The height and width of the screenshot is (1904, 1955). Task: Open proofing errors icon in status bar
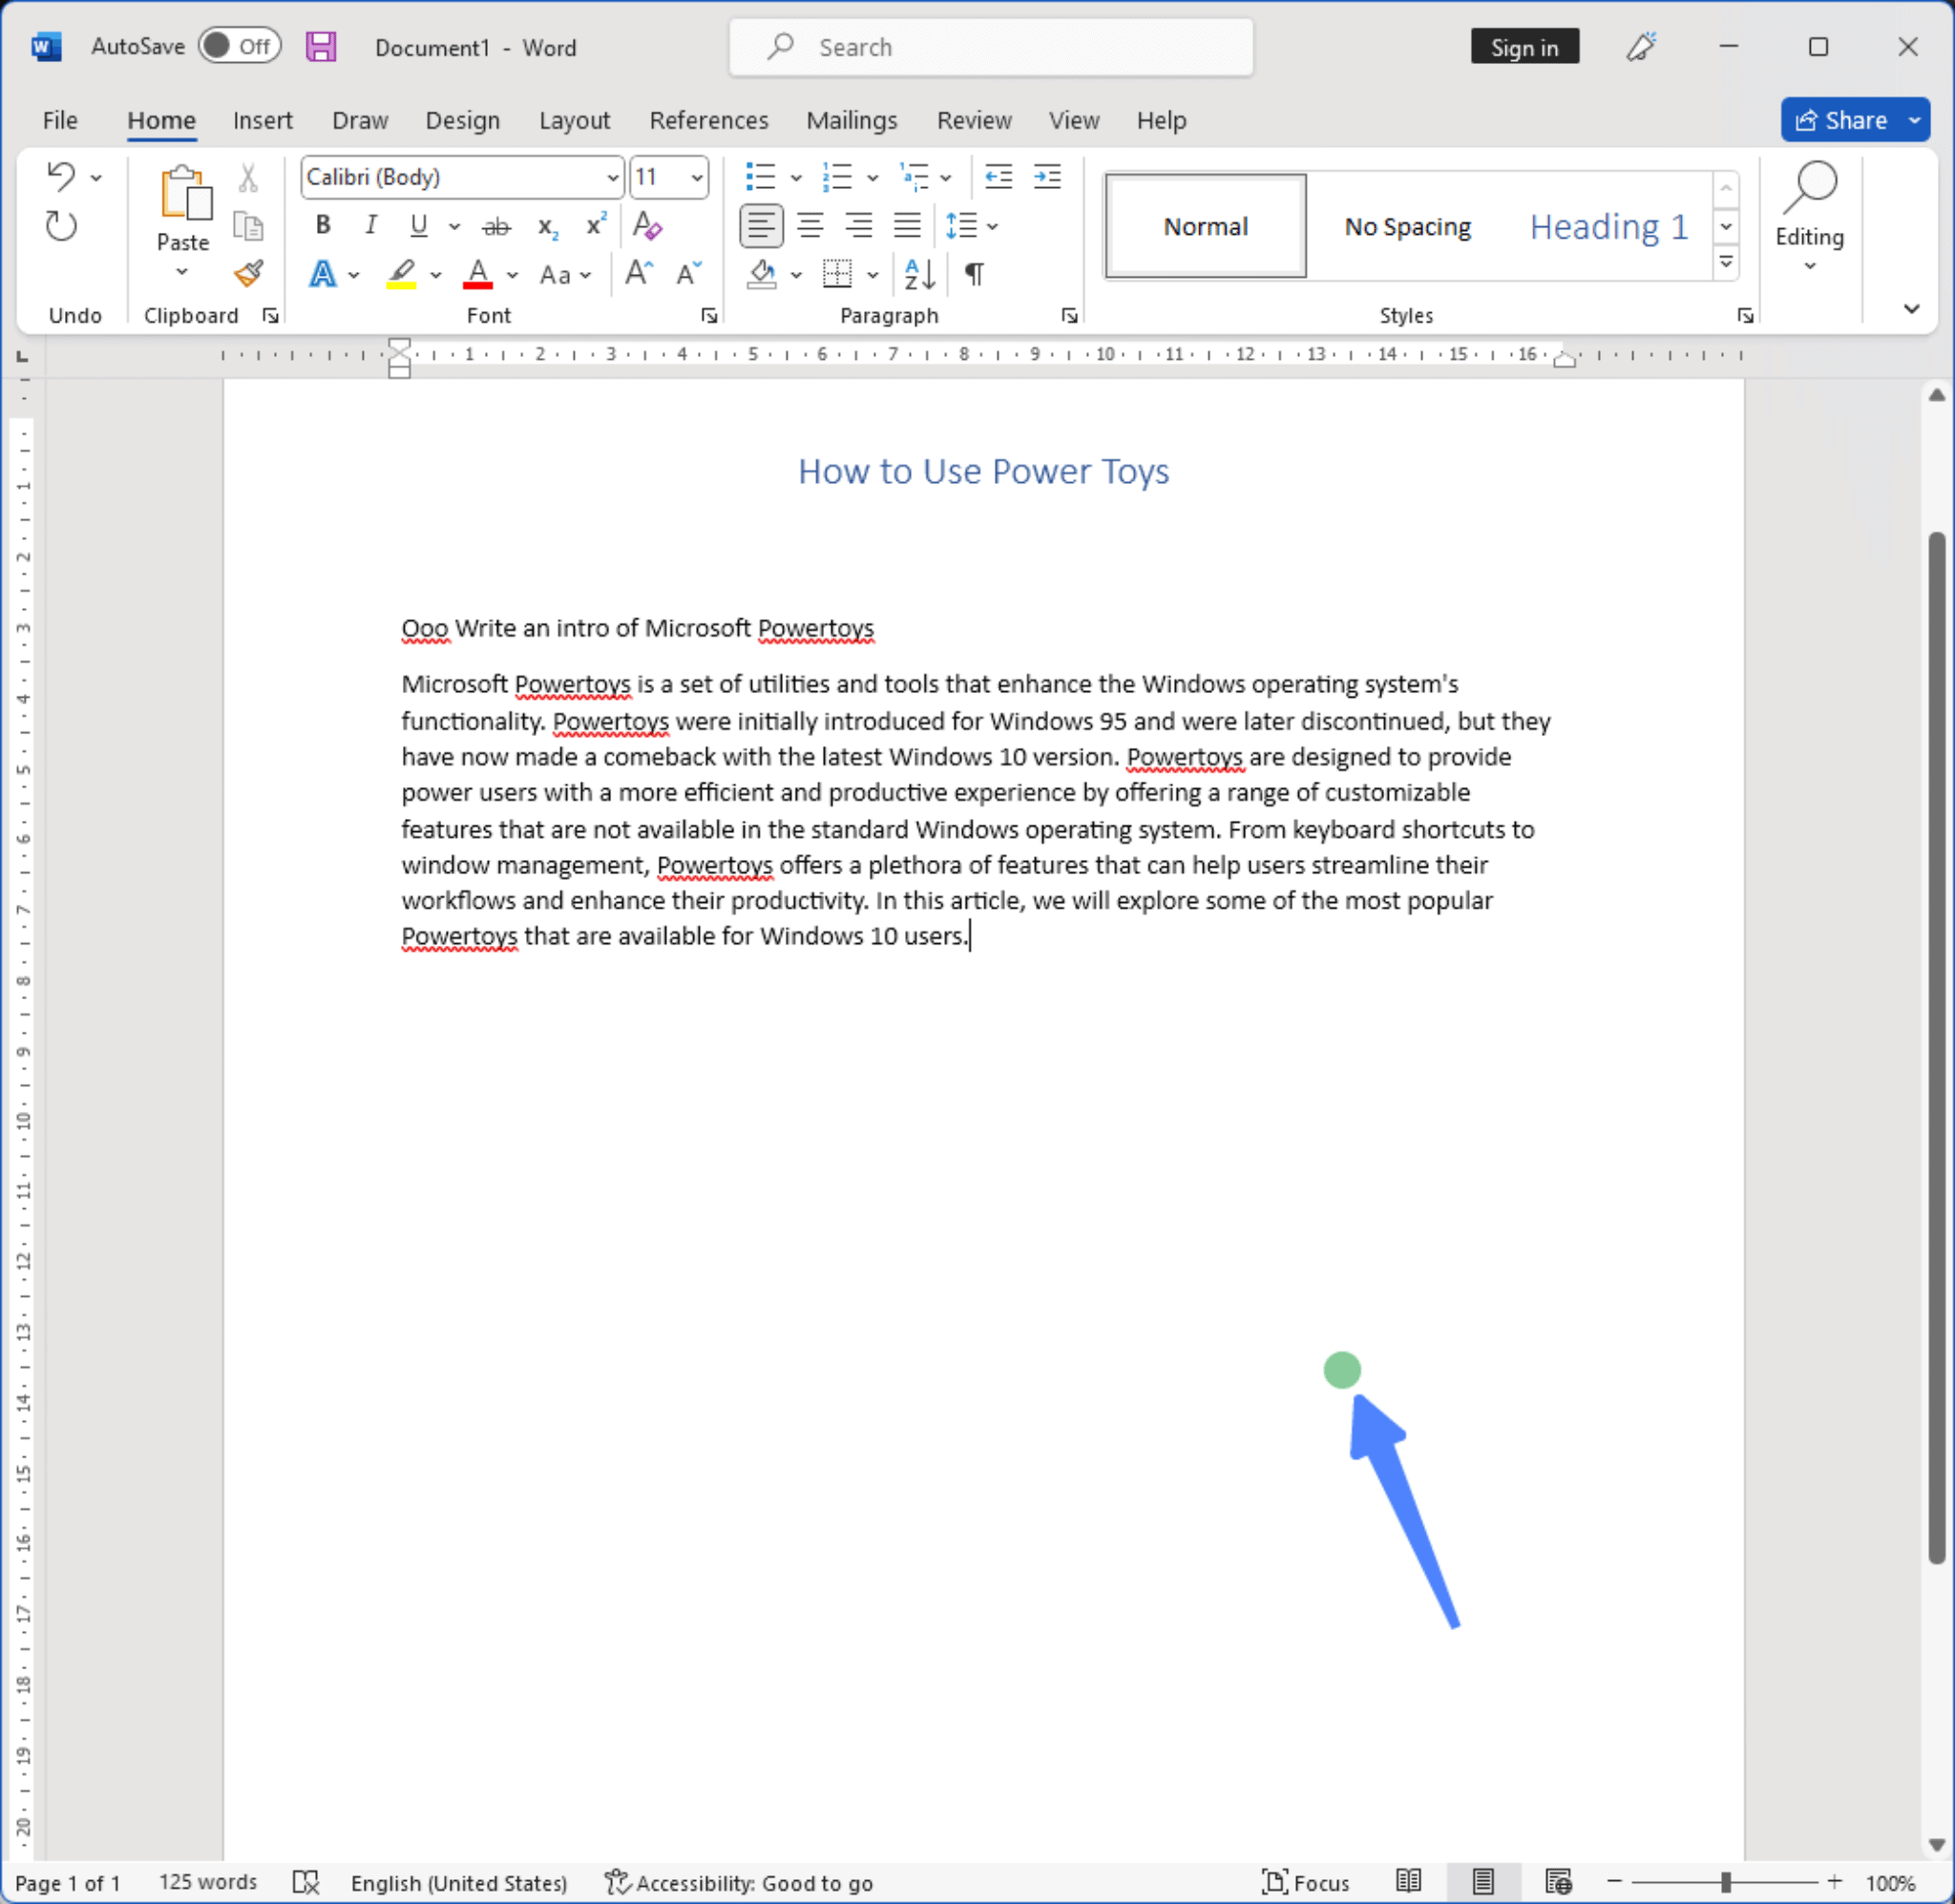pos(305,1883)
